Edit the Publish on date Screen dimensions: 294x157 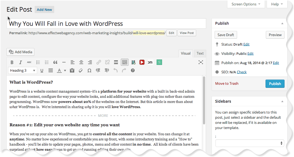276,63
